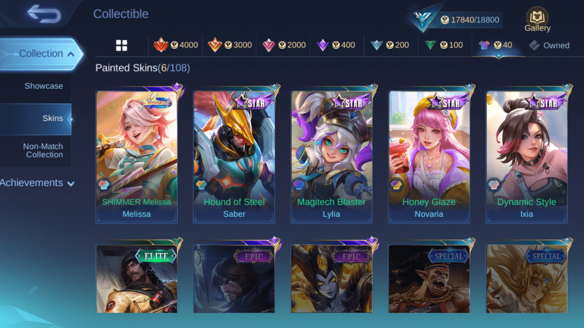Image resolution: width=584 pixels, height=328 pixels.
Task: Open Hound of Steel Saber card
Action: click(x=234, y=157)
